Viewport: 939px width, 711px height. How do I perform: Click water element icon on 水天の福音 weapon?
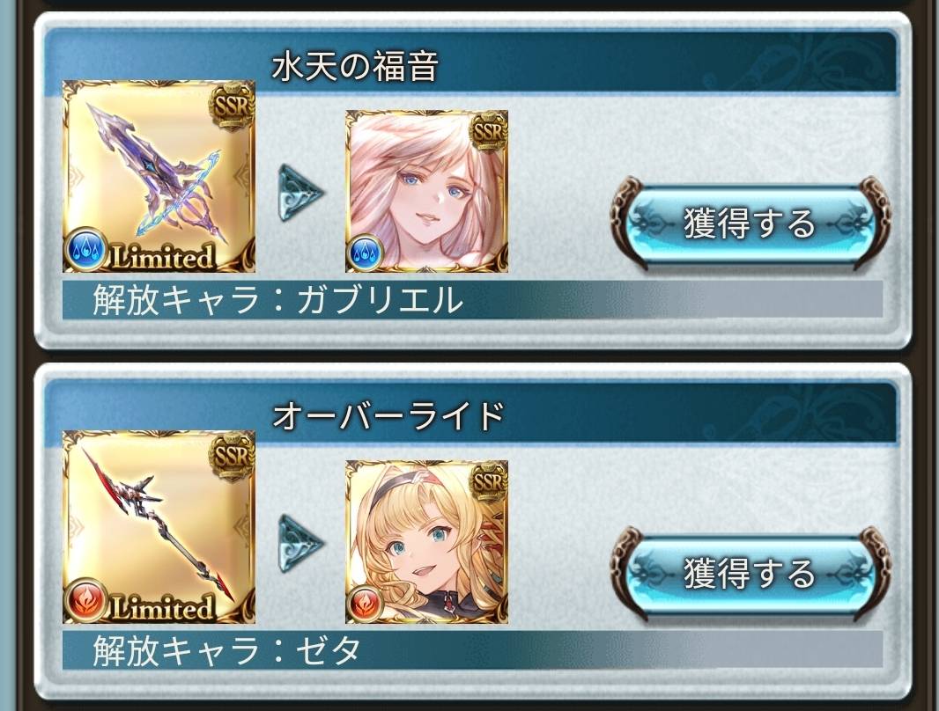(85, 249)
